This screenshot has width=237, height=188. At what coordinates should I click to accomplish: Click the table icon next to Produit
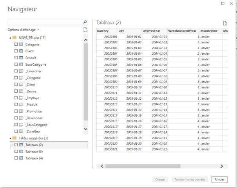[21, 58]
